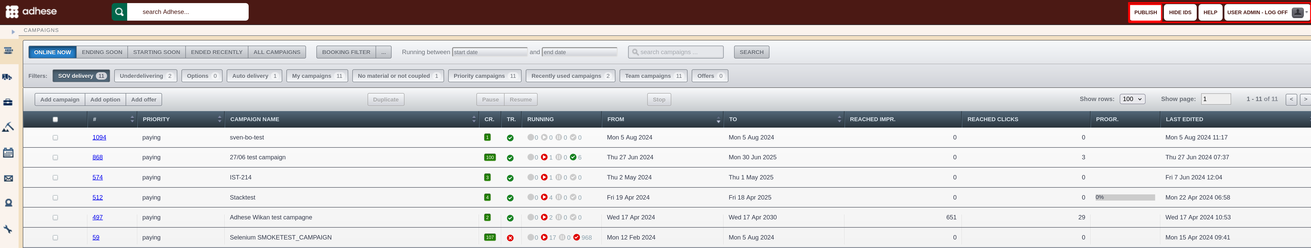Screen dimensions: 1311x248
Task: Open the envelope icon in sidebar
Action: click(x=8, y=178)
